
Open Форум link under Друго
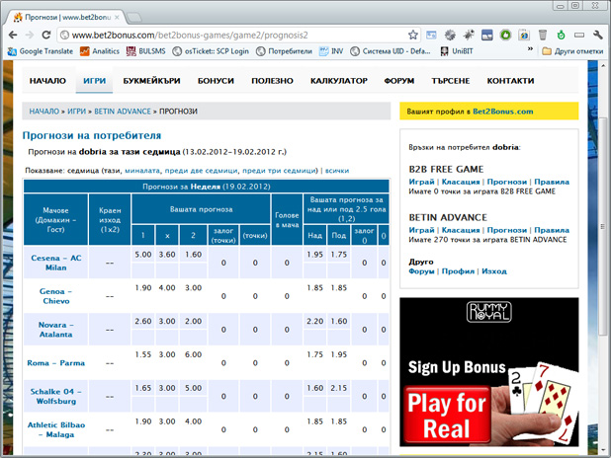421,271
